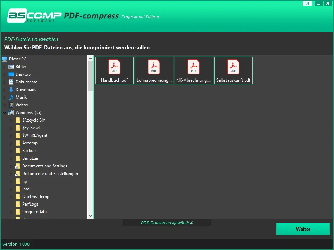Click the Ascomp folder icon
This screenshot has width=334, height=250.
pos(18,143)
